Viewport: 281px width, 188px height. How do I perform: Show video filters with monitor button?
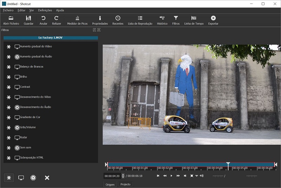tap(21, 177)
